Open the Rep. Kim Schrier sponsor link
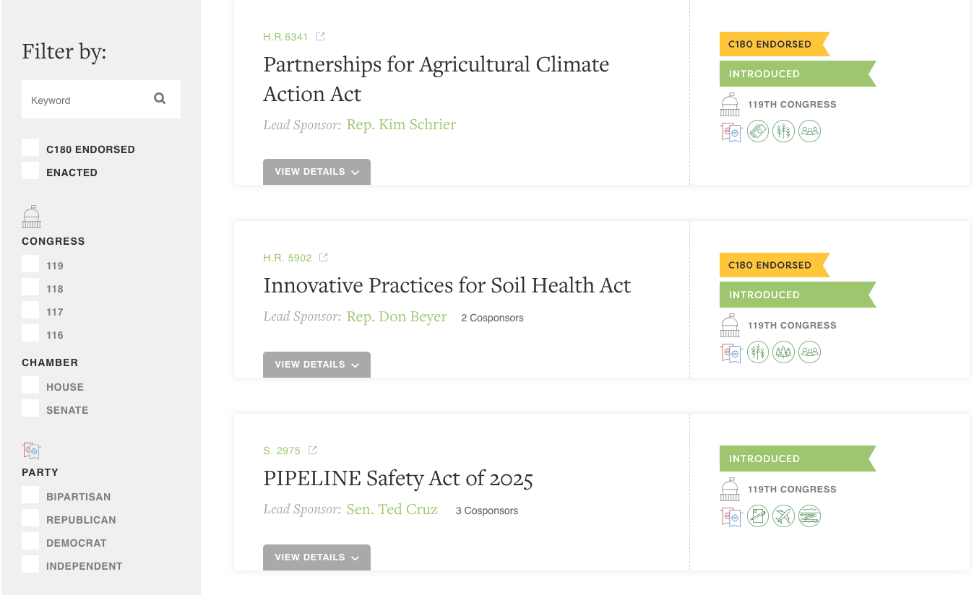Image resolution: width=974 pixels, height=595 pixels. pyautogui.click(x=401, y=125)
